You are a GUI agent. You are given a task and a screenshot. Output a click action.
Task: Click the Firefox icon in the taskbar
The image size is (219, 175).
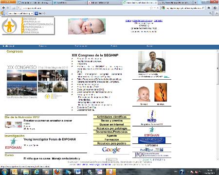point(57,172)
